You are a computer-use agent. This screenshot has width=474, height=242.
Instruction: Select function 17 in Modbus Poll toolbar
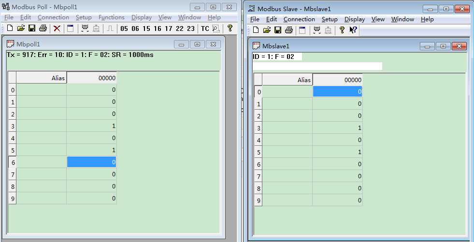pyautogui.click(x=168, y=28)
